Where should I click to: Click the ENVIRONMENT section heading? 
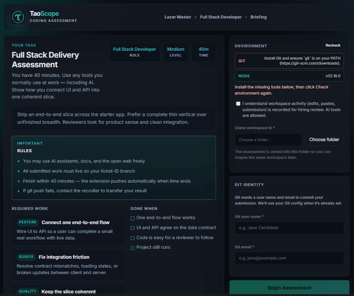(251, 46)
